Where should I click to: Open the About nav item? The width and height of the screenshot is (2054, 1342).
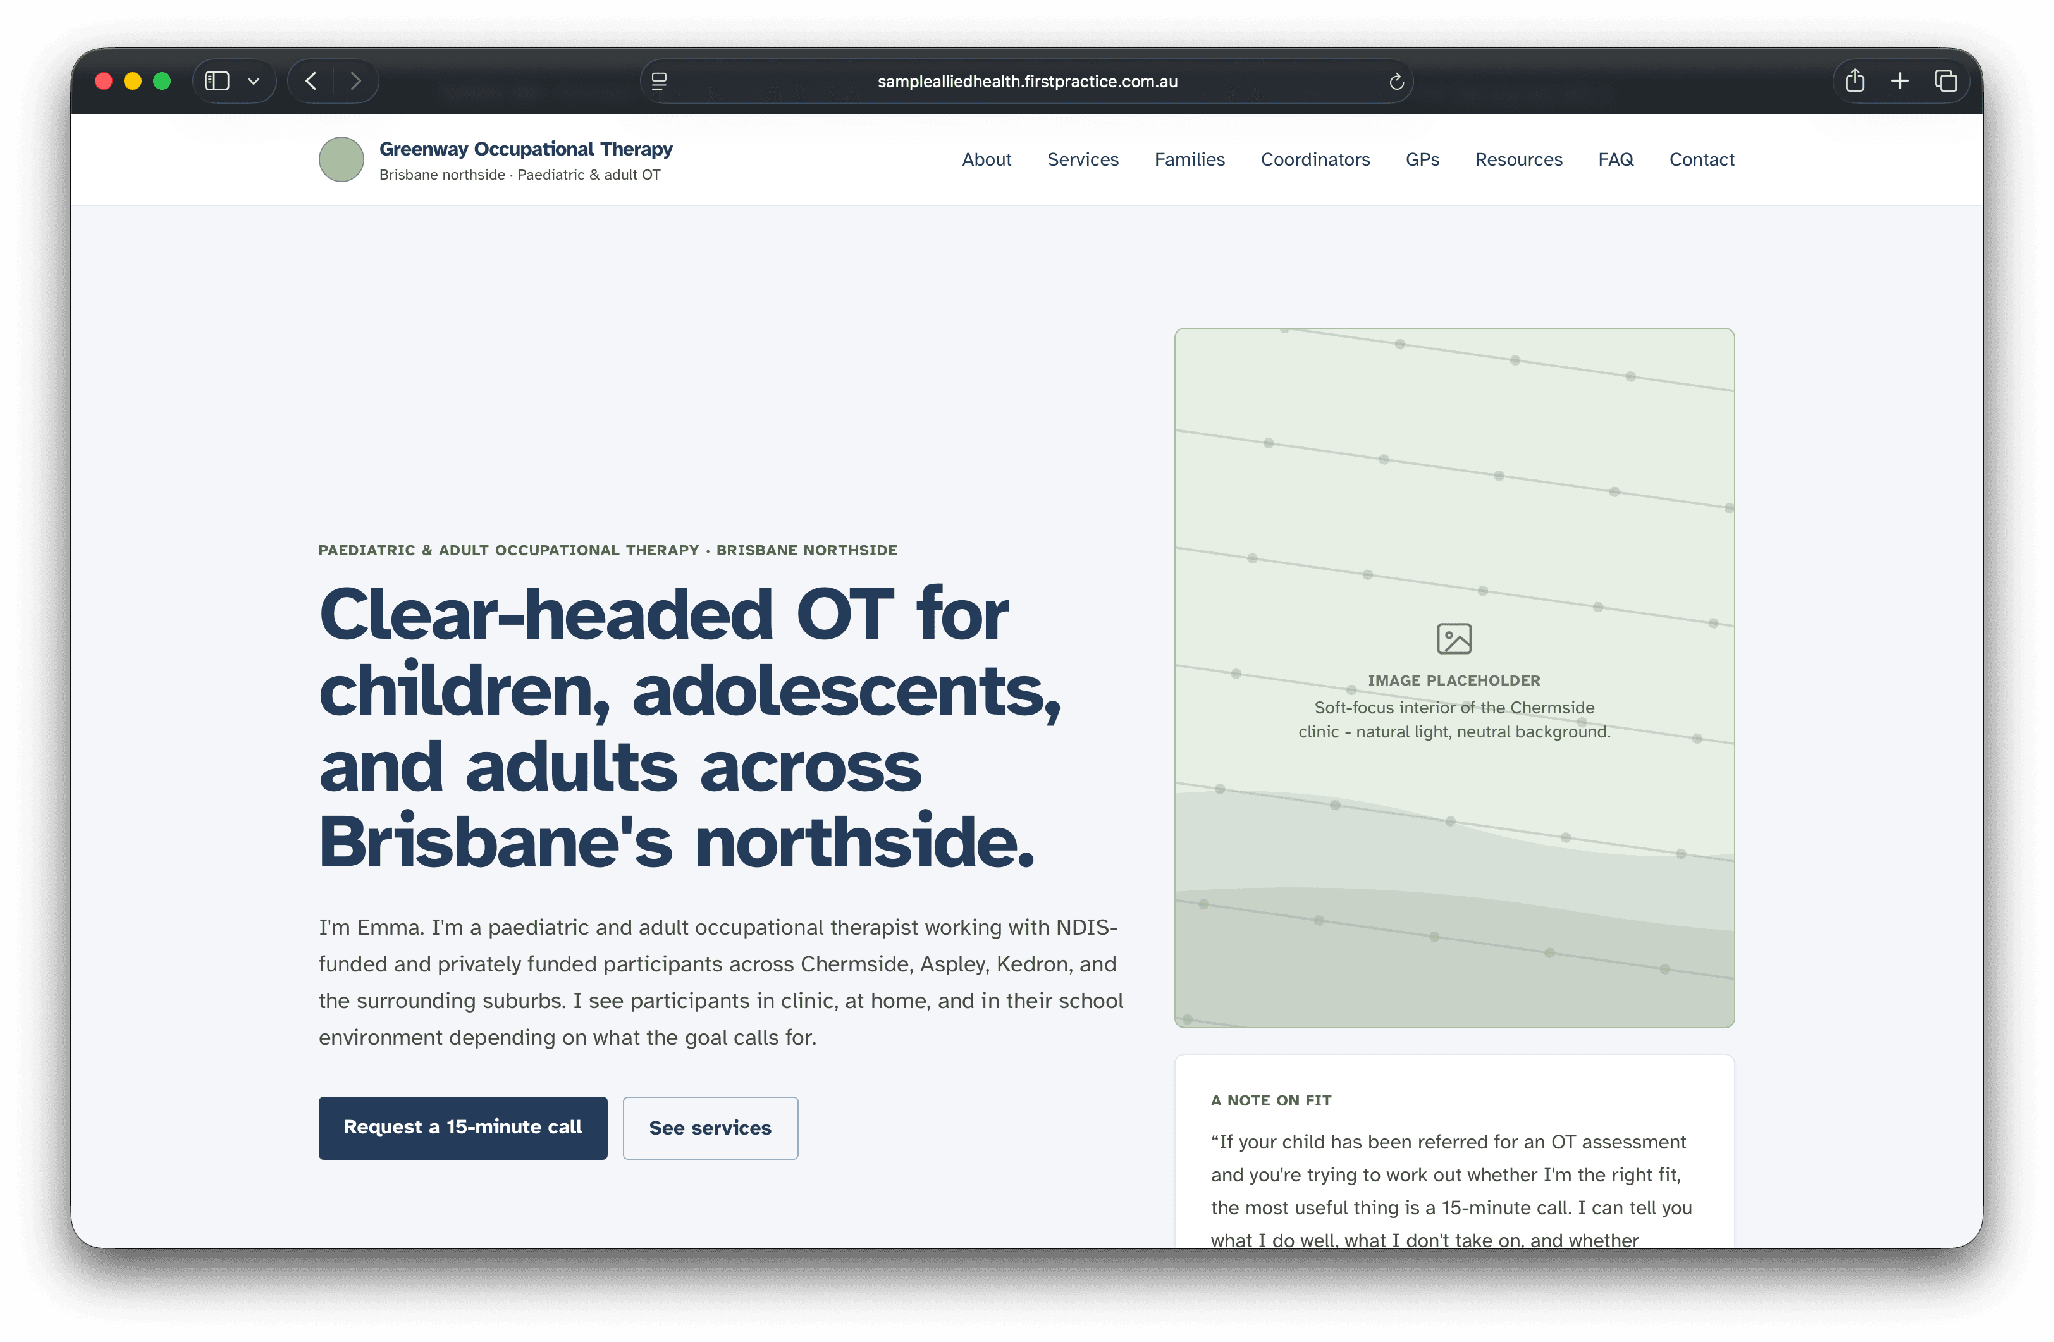pyautogui.click(x=987, y=159)
